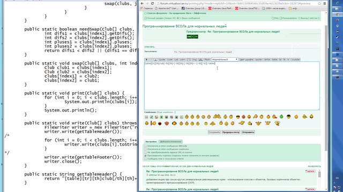This screenshot has height=192, width=343.
Task: Insert the first small square smiley
Action: [x=146, y=117]
